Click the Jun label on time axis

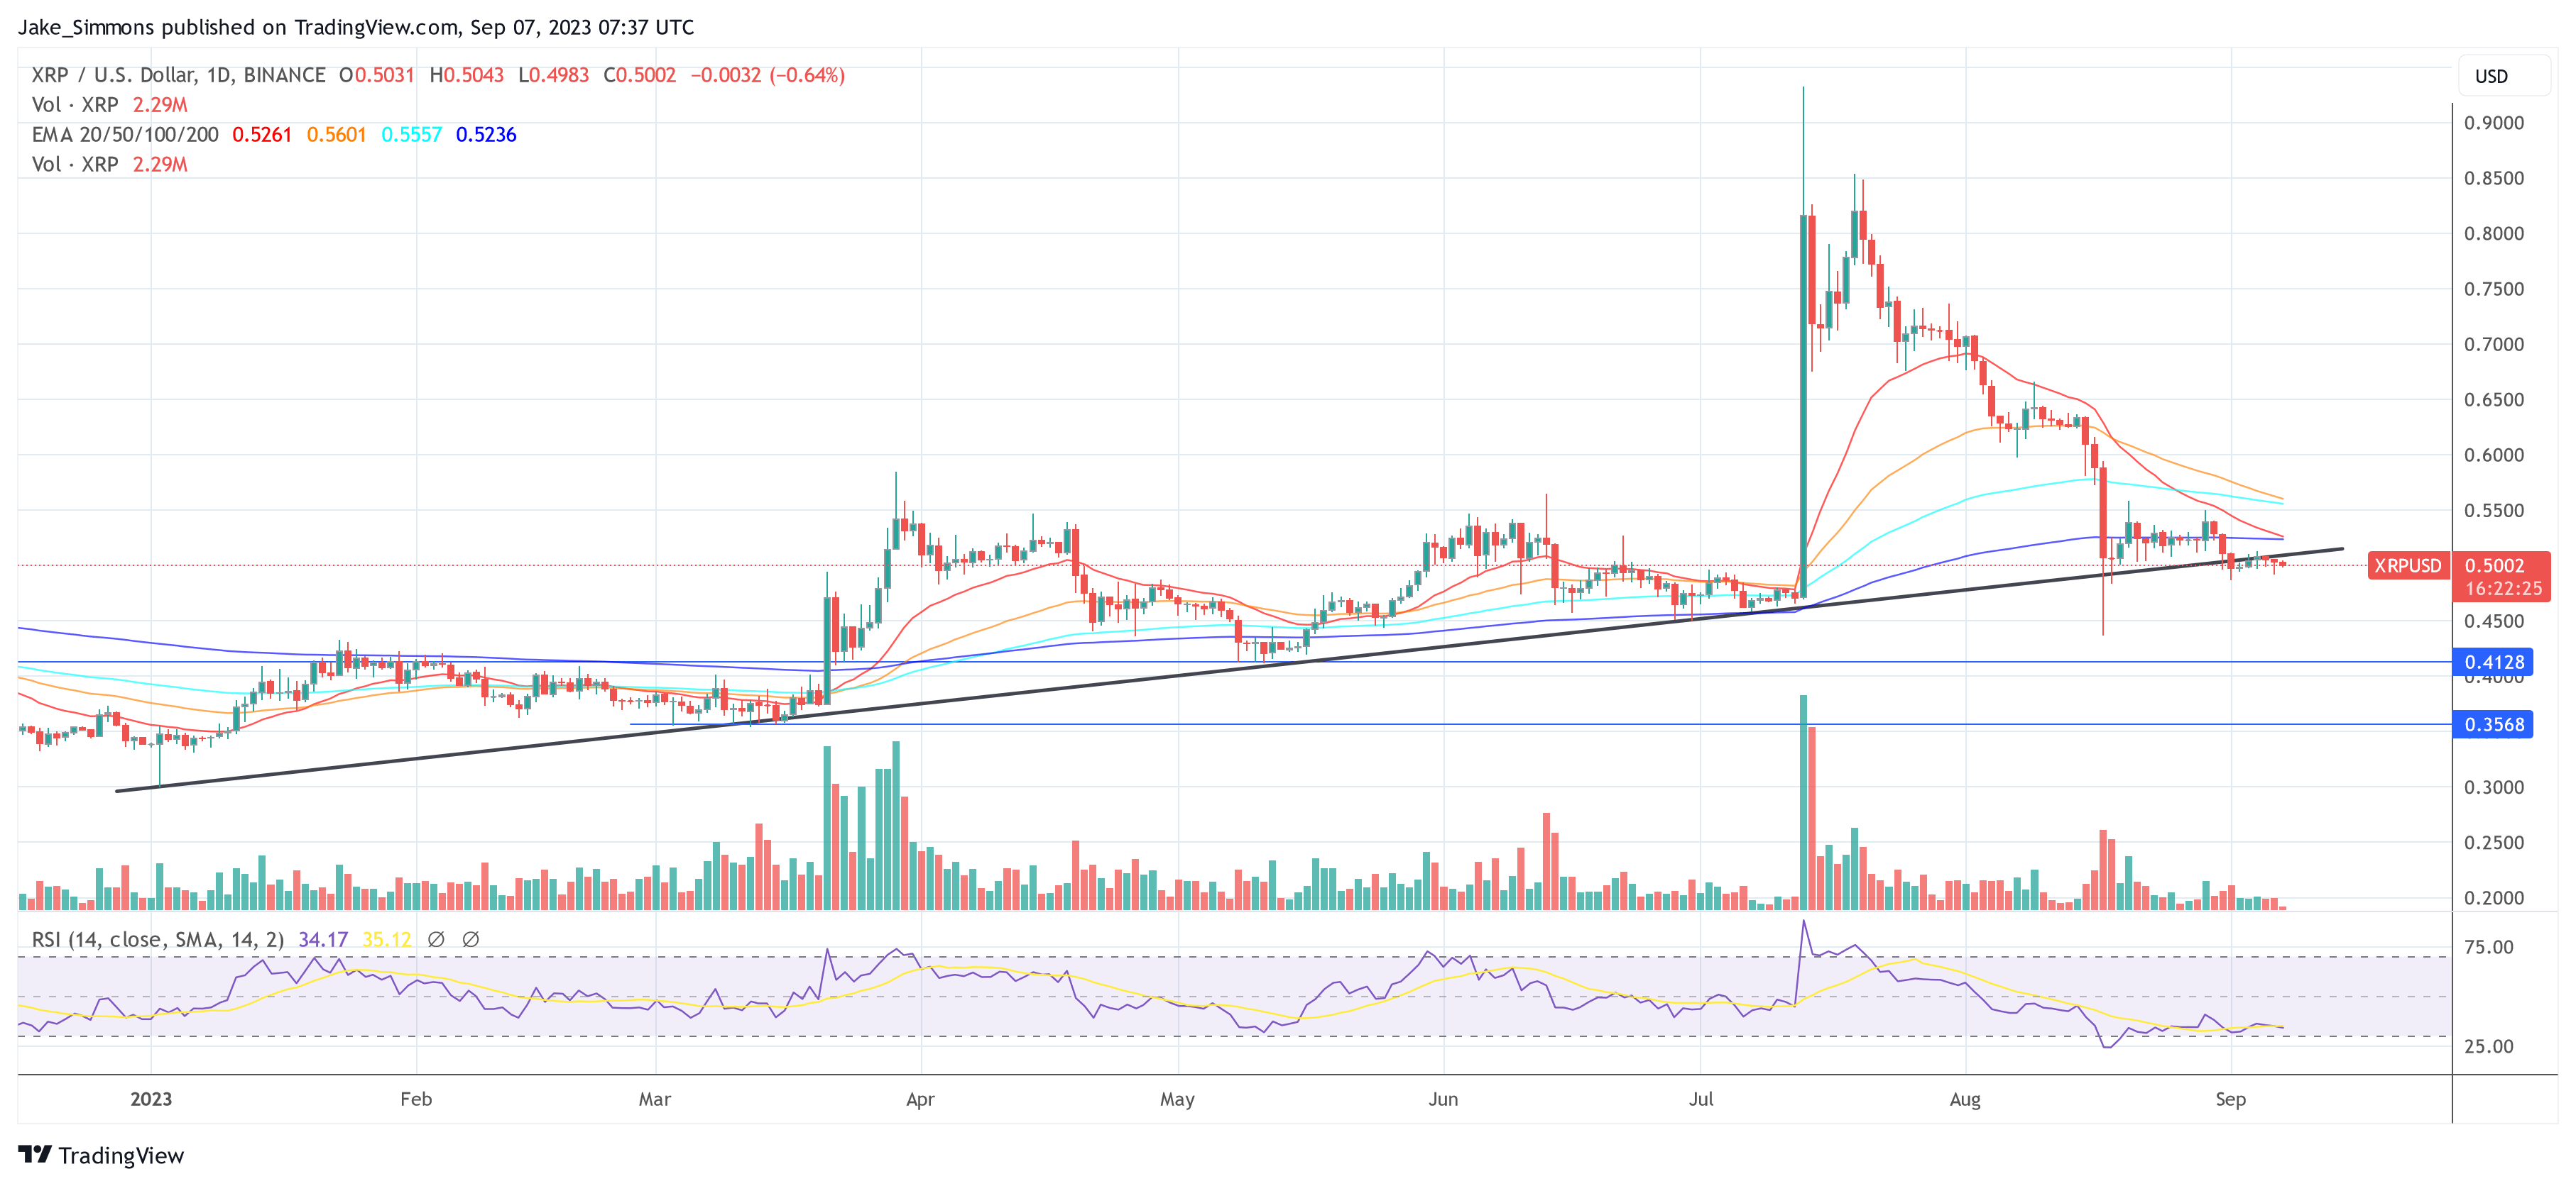click(x=1443, y=1099)
